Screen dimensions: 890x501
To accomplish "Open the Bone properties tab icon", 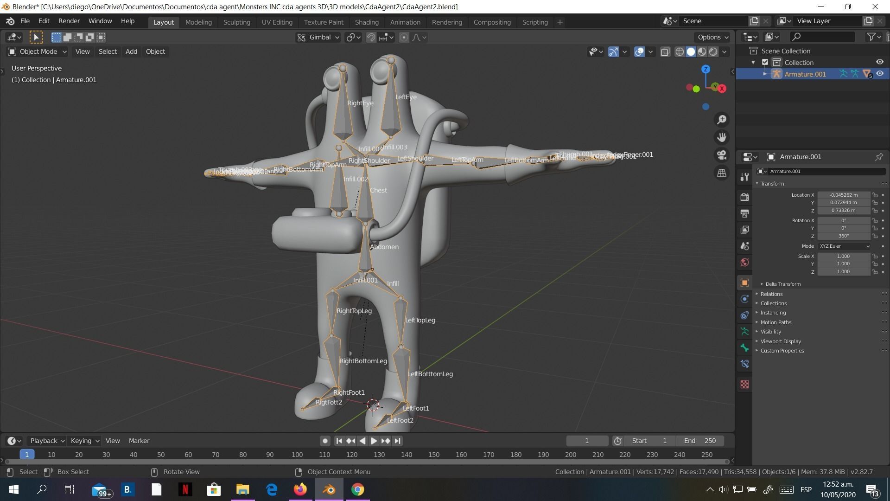I will [744, 348].
